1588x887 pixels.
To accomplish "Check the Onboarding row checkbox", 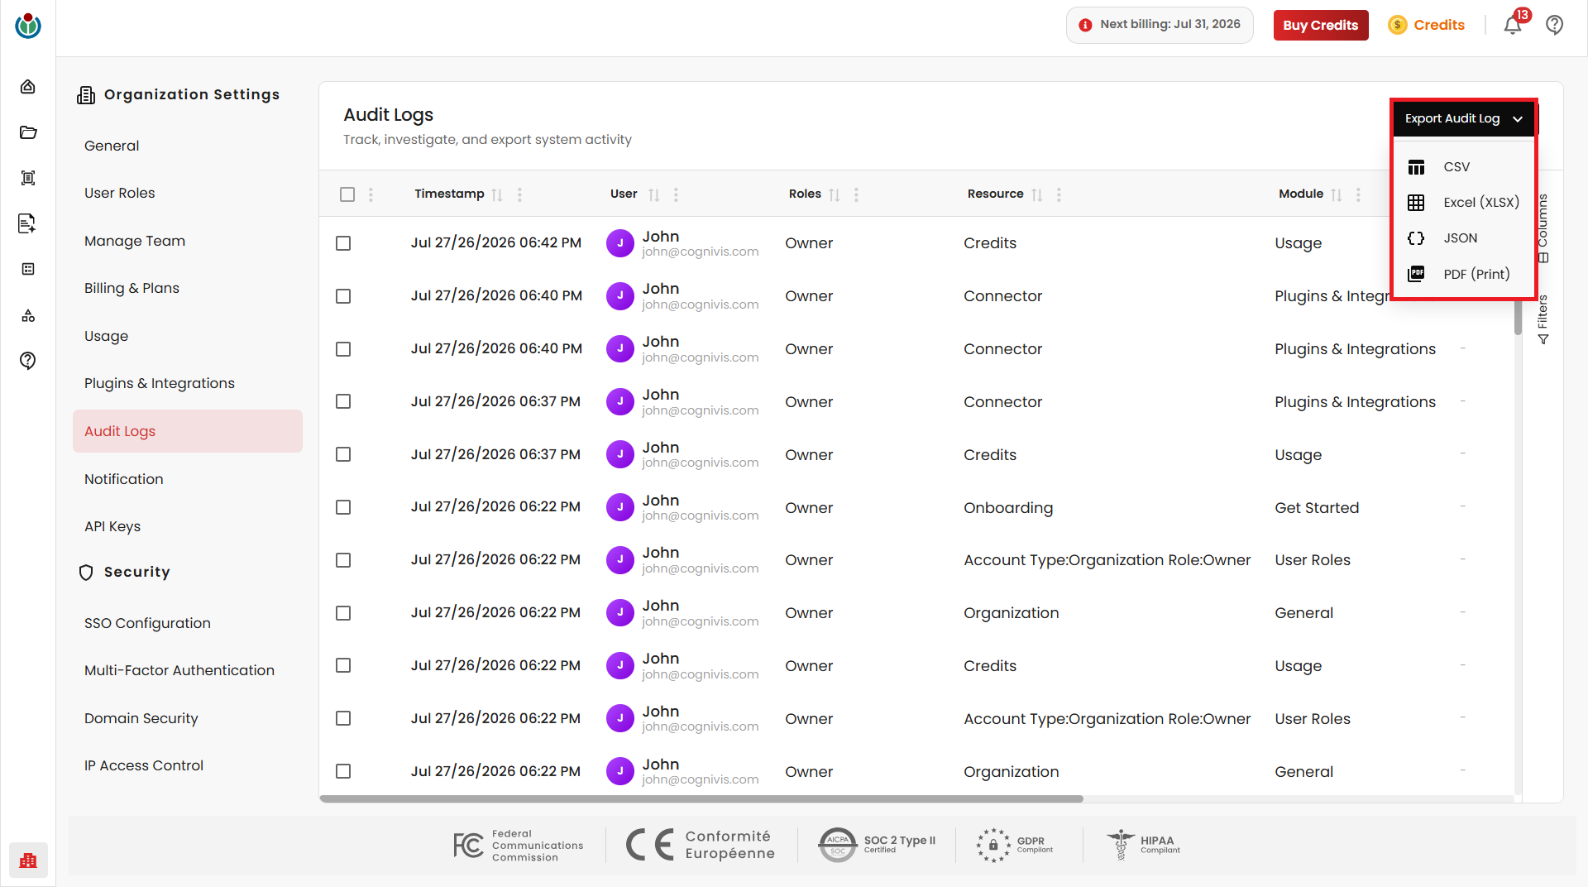I will tap(343, 507).
